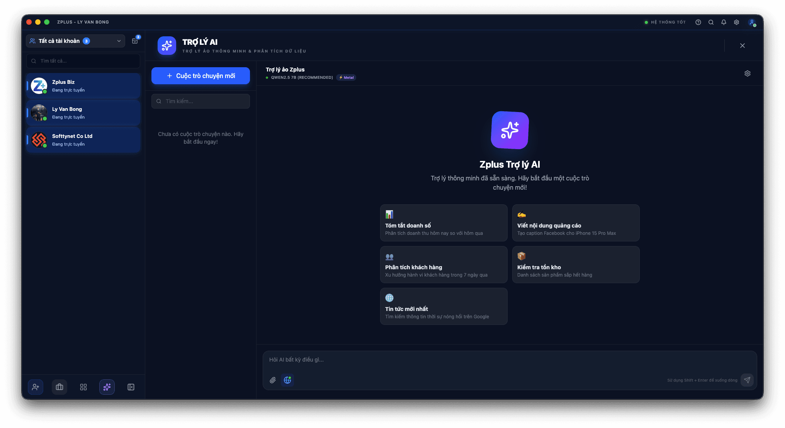Collapse sidebar using panel icon
Image resolution: width=785 pixels, height=428 pixels.
pos(131,387)
